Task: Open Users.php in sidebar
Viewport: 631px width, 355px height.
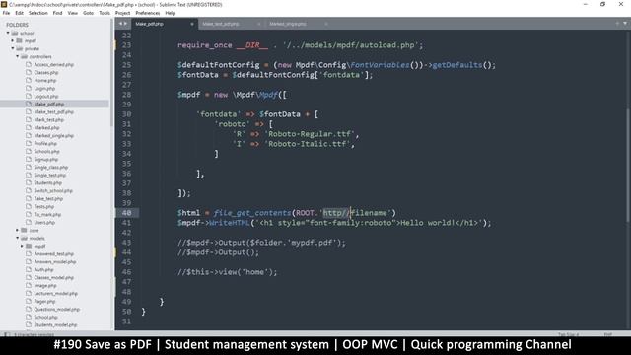Action: coord(44,222)
